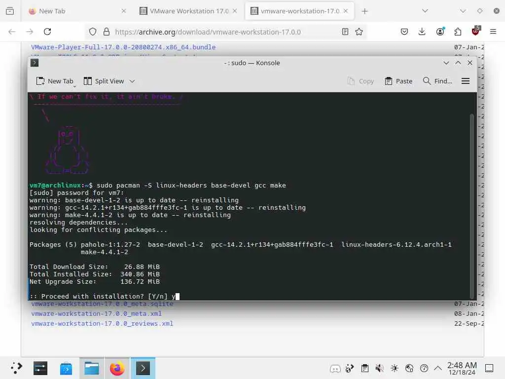Open Konsole hamburger menu
505x379 pixels.
point(466,81)
